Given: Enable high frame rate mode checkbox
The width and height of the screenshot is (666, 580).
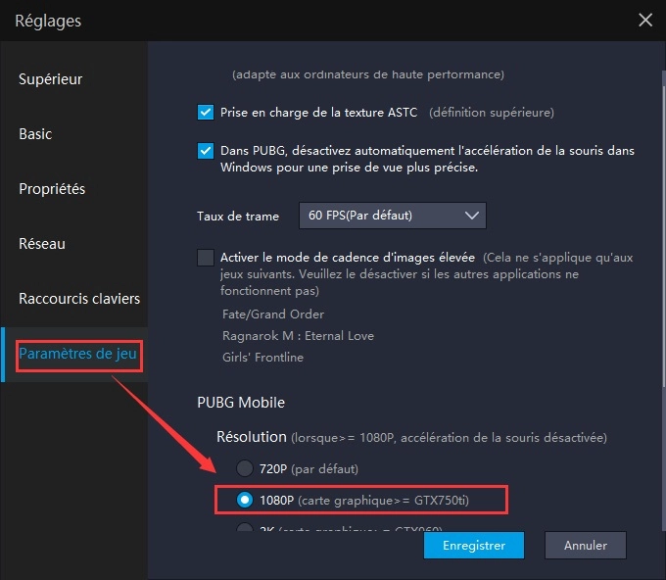Looking at the screenshot, I should coord(206,258).
